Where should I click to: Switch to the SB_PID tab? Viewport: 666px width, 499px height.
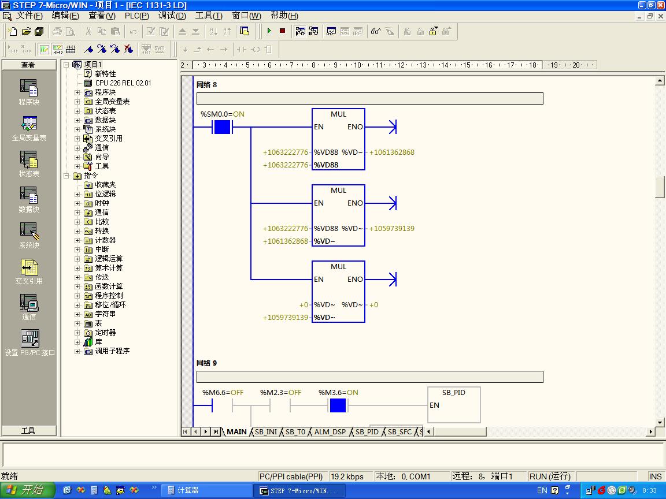[x=367, y=431]
